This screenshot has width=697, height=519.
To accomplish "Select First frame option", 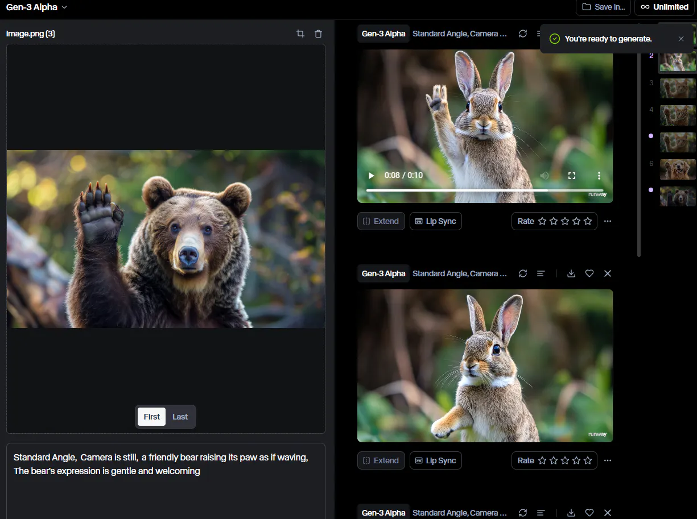I will pyautogui.click(x=152, y=417).
